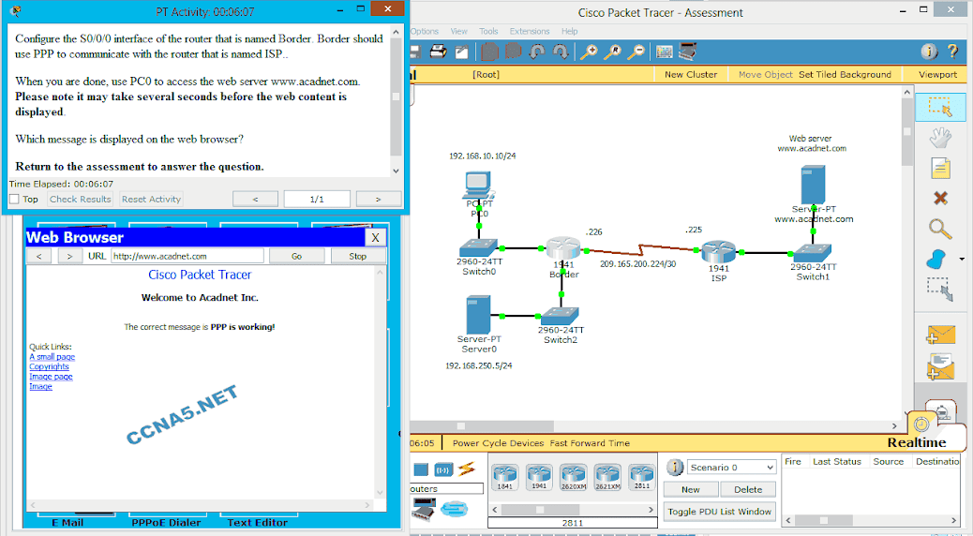Open the Options menu
This screenshot has width=973, height=536.
pos(425,31)
